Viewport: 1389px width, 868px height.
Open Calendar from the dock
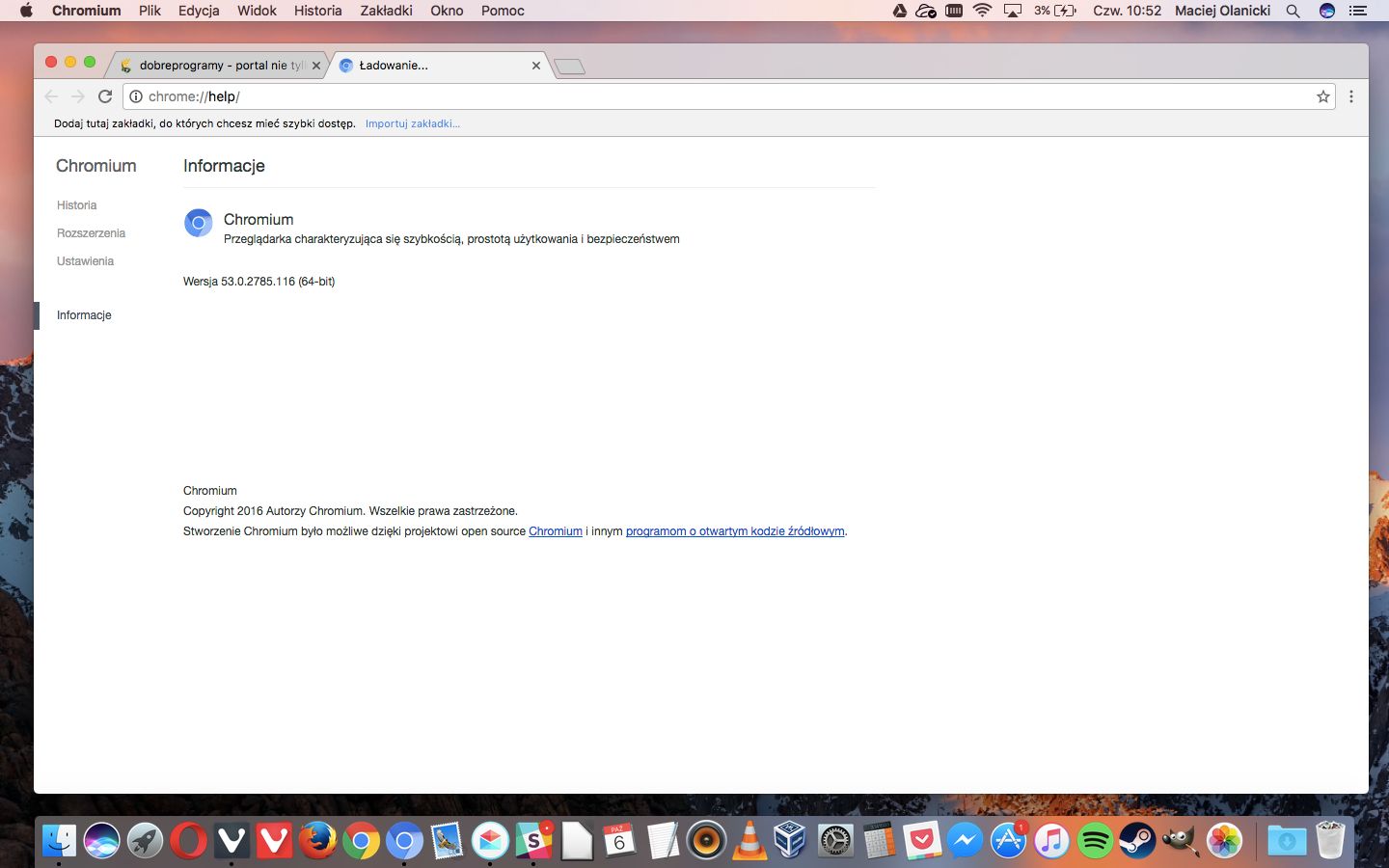pos(619,841)
